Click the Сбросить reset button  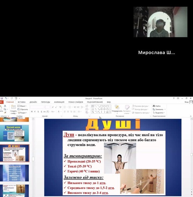pos(23,109)
